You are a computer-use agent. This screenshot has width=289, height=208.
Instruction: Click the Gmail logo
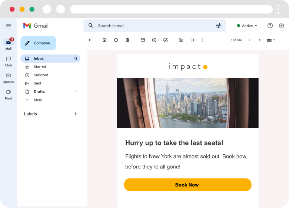pyautogui.click(x=36, y=26)
